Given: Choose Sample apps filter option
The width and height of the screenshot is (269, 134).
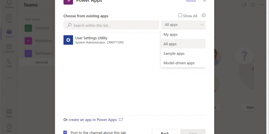Looking at the screenshot, I should click(x=174, y=54).
